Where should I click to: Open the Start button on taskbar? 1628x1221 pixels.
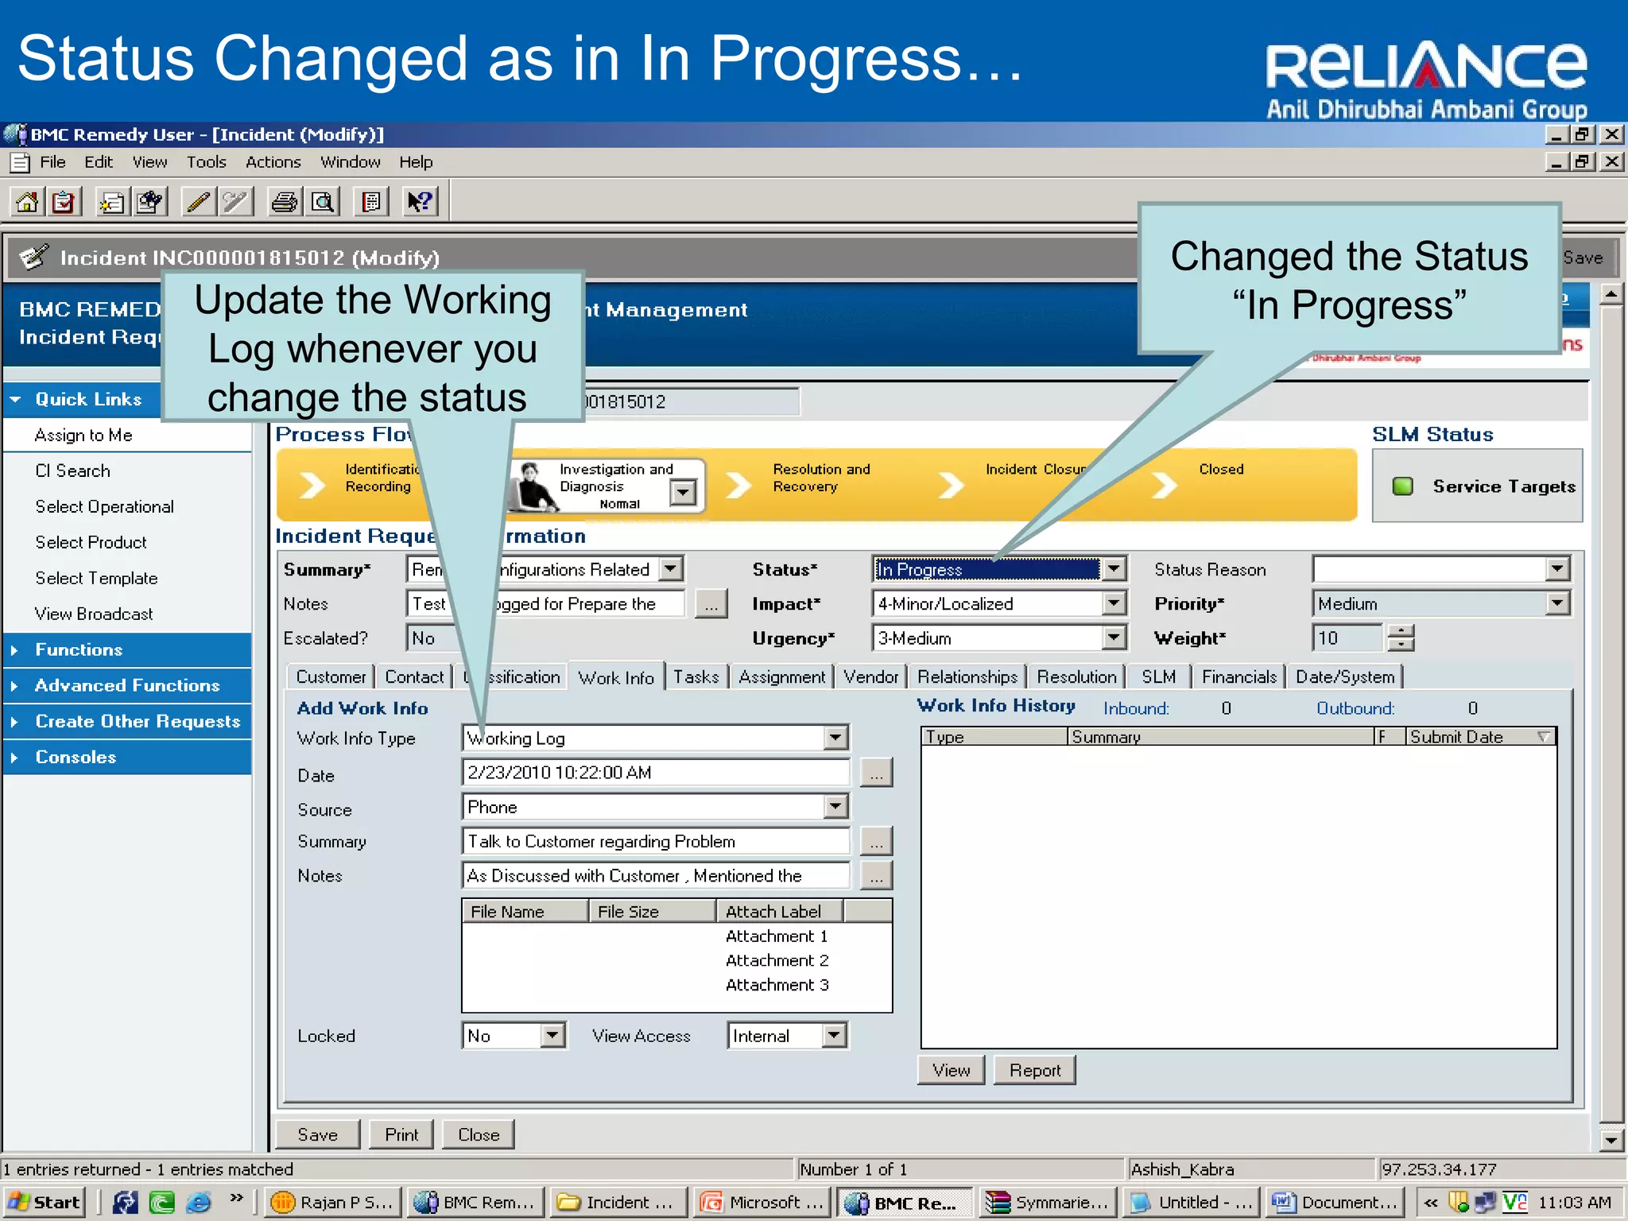coord(45,1203)
